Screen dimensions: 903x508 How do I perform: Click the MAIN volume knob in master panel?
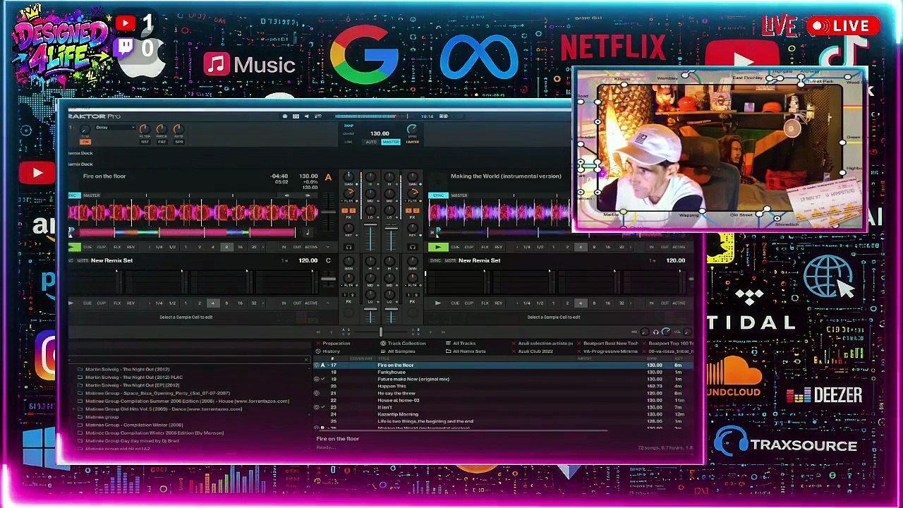(412, 129)
